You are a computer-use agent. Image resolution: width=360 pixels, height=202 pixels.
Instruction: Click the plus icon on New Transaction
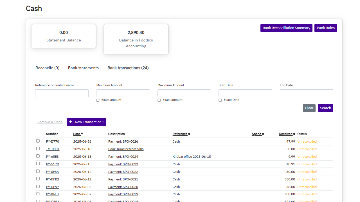[71, 122]
